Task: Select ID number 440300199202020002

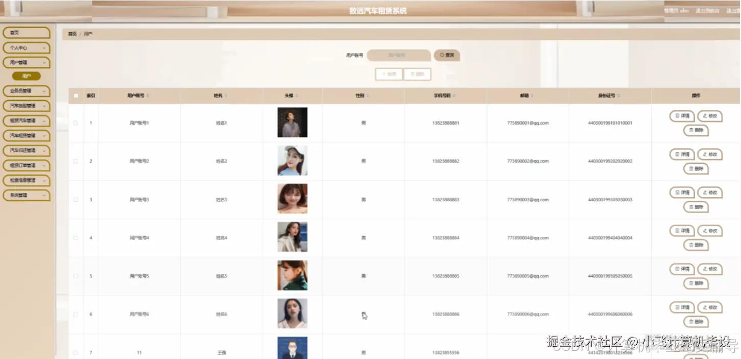Action: [x=610, y=161]
